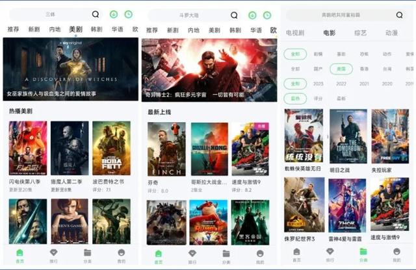416x270 pixels.
Task: Open 波巴费特之书 Boba Fett poster
Action: (111, 148)
